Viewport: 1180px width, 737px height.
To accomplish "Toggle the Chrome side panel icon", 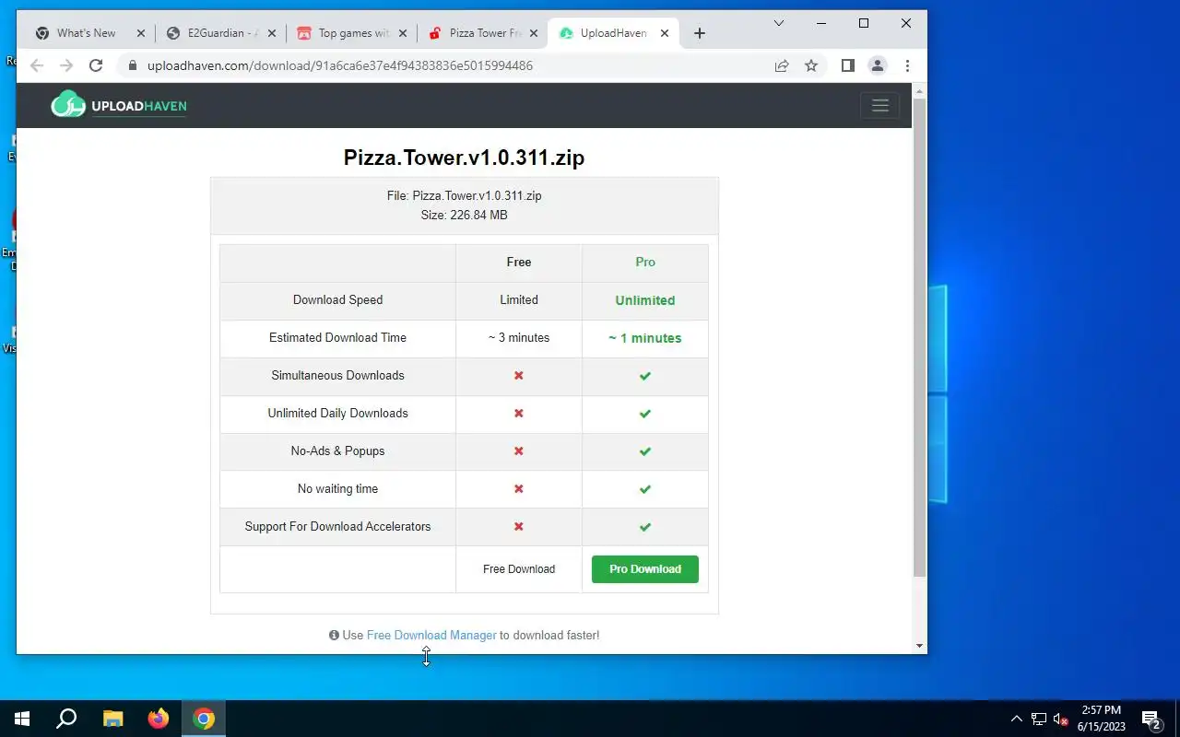I will [848, 65].
